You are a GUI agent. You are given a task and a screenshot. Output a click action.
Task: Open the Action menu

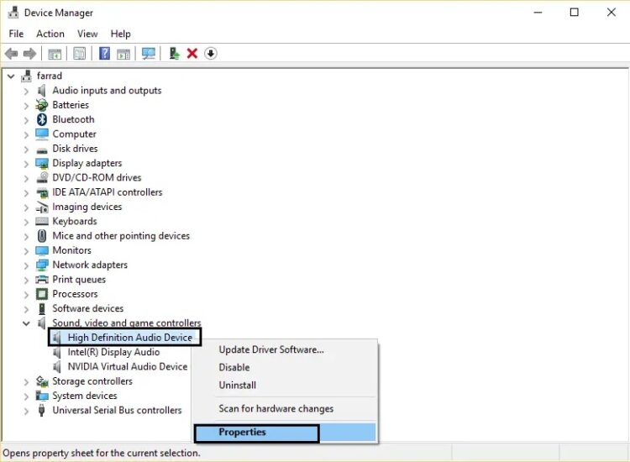coord(50,34)
